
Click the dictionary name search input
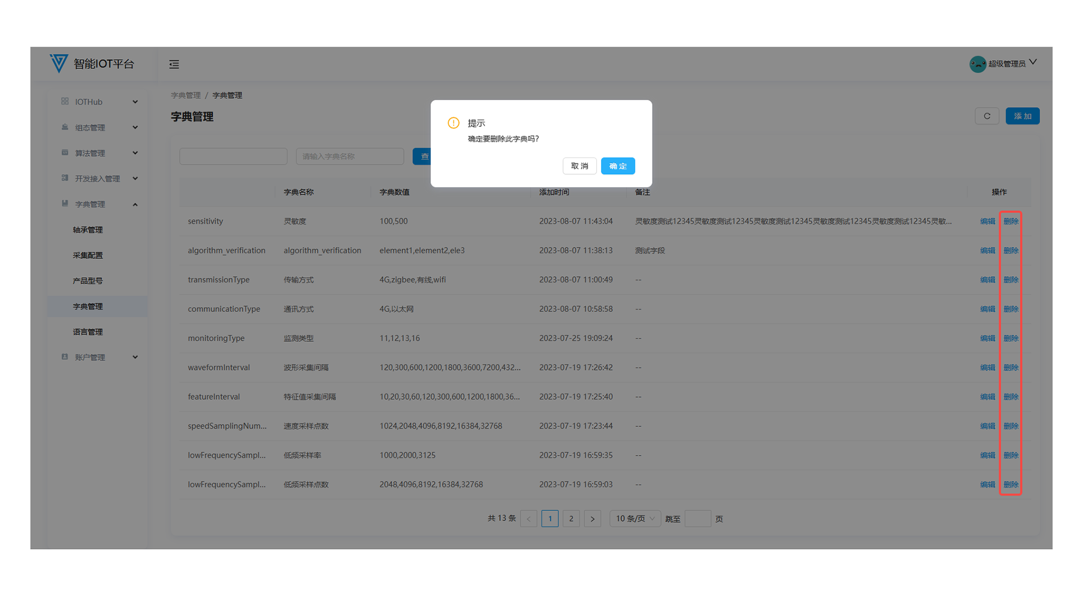[350, 156]
